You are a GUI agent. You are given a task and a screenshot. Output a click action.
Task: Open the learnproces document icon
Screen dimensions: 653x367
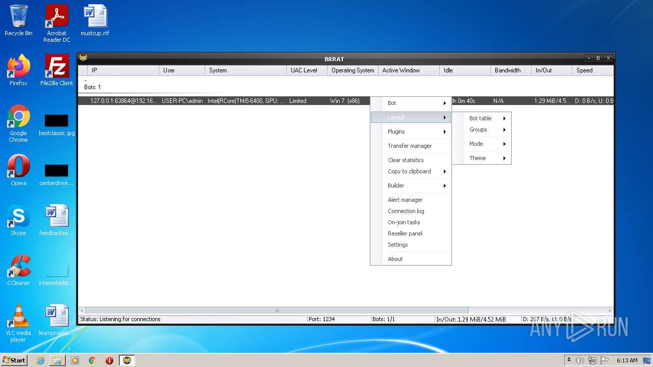click(x=57, y=320)
